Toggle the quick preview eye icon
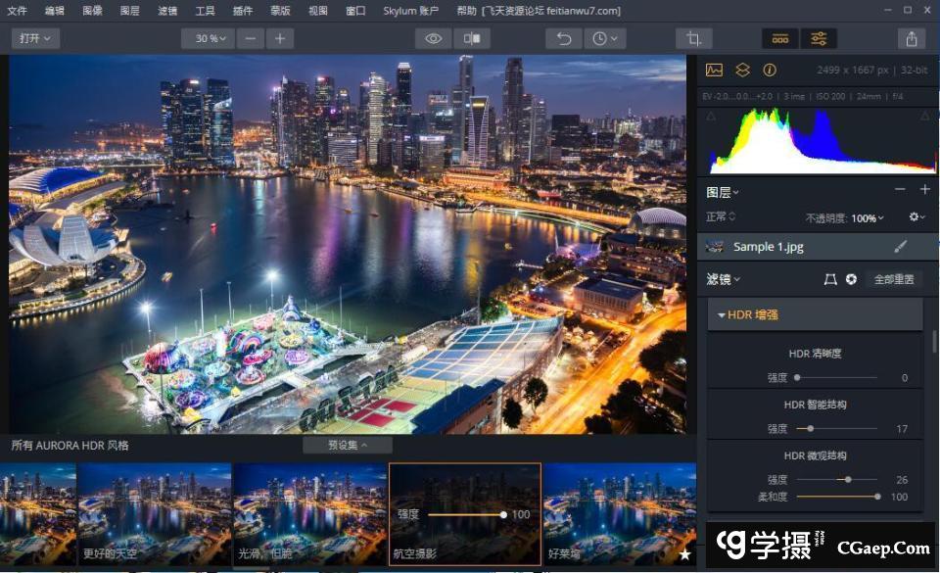Screen dimensions: 940x573 [x=433, y=38]
